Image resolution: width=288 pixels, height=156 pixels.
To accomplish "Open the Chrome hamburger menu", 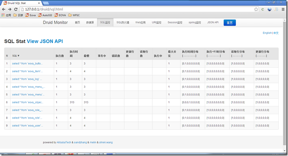I will (283, 9).
